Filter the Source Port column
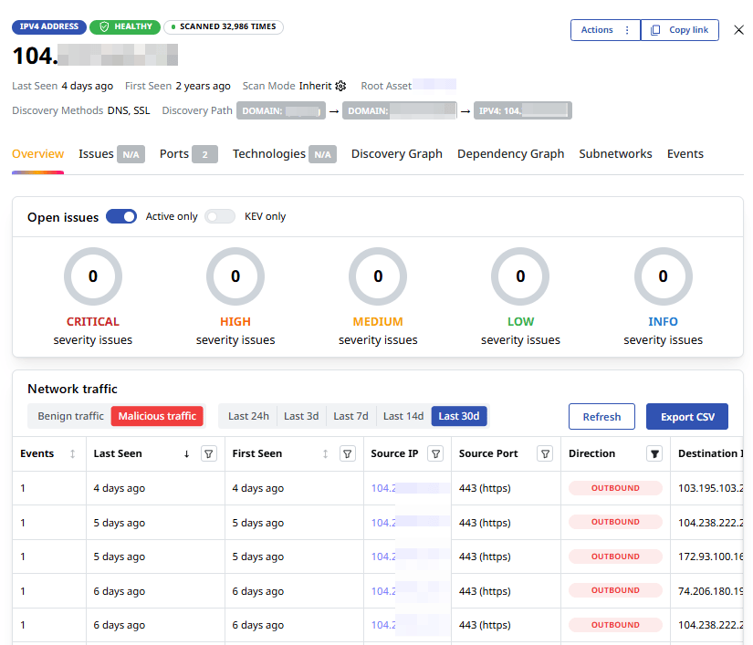Viewport: 753px width, 645px height. click(x=545, y=453)
